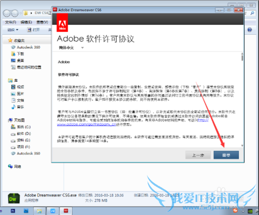
Task: Click the 278 MB size value in the details pane
Action: tap(101, 200)
